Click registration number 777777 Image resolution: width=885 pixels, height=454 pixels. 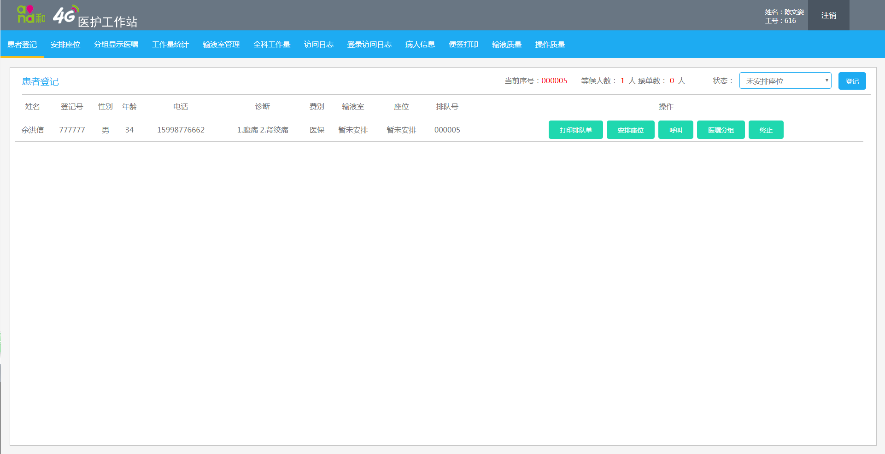tap(72, 130)
